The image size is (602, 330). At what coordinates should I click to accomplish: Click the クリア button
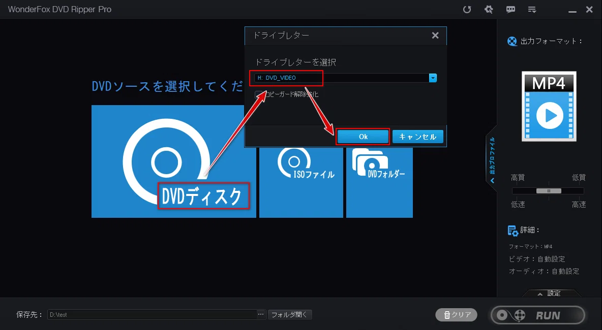pos(457,315)
